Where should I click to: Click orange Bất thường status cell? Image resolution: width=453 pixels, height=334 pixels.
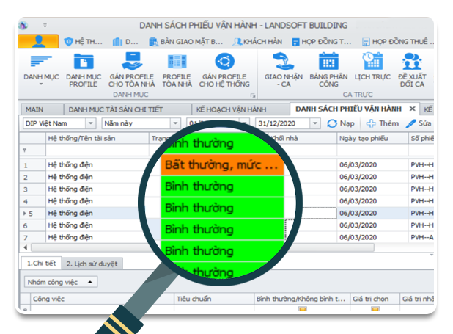coord(222,165)
